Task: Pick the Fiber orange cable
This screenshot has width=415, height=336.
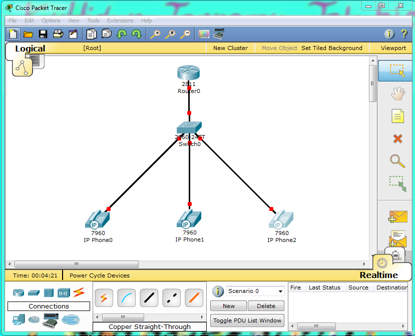Action: [x=194, y=298]
